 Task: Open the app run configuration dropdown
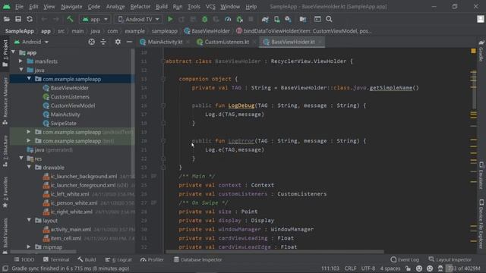(x=95, y=19)
